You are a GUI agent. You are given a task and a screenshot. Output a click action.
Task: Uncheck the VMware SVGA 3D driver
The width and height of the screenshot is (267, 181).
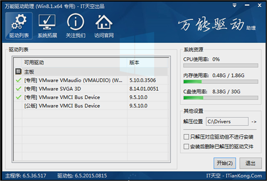[18, 89]
